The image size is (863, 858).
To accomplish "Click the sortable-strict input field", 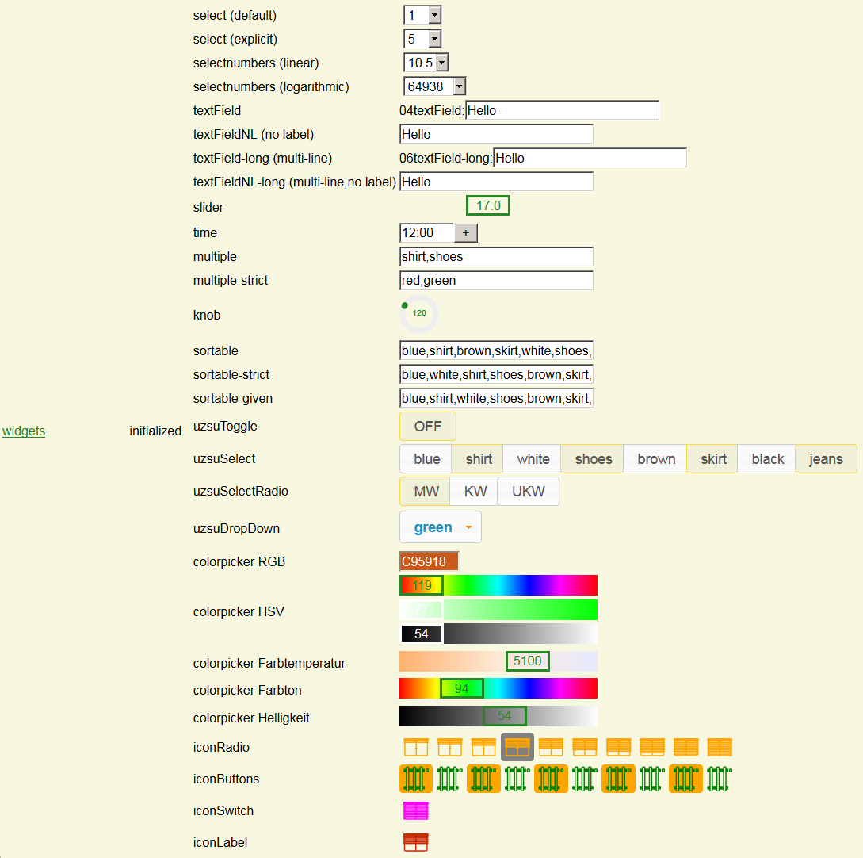I will (496, 374).
